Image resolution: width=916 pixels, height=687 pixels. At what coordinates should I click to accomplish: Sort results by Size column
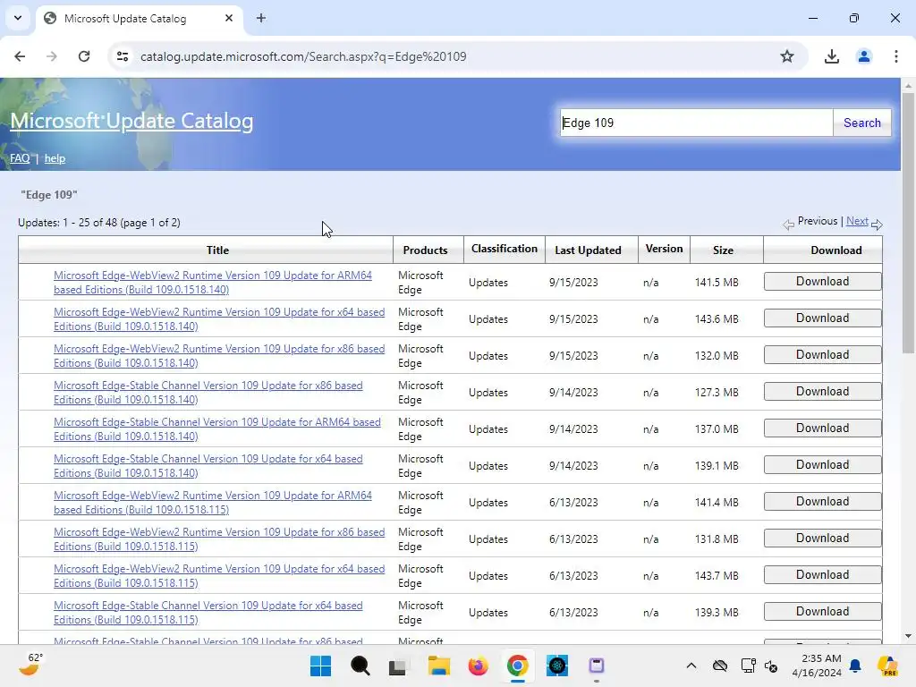click(x=723, y=250)
